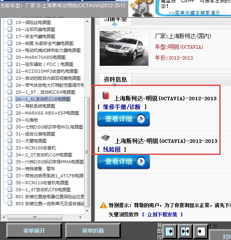This screenshot has width=231, height=240.
Task: Select 38—RCN110收音机电路图
Action: pos(42,183)
